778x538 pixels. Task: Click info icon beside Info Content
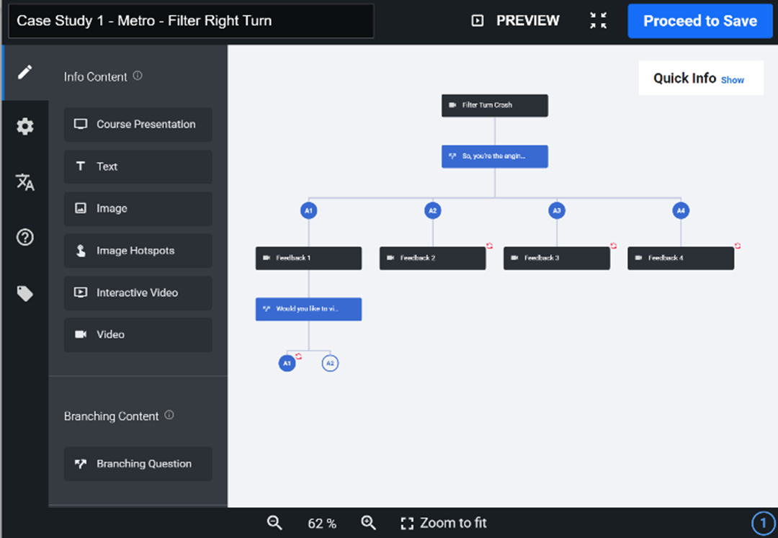(138, 76)
